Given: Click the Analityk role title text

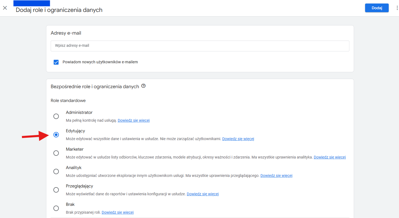Looking at the screenshot, I should [74, 168].
